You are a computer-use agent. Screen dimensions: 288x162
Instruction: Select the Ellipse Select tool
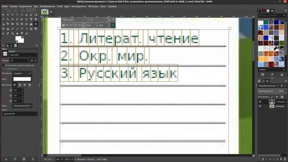[x=8, y=15]
